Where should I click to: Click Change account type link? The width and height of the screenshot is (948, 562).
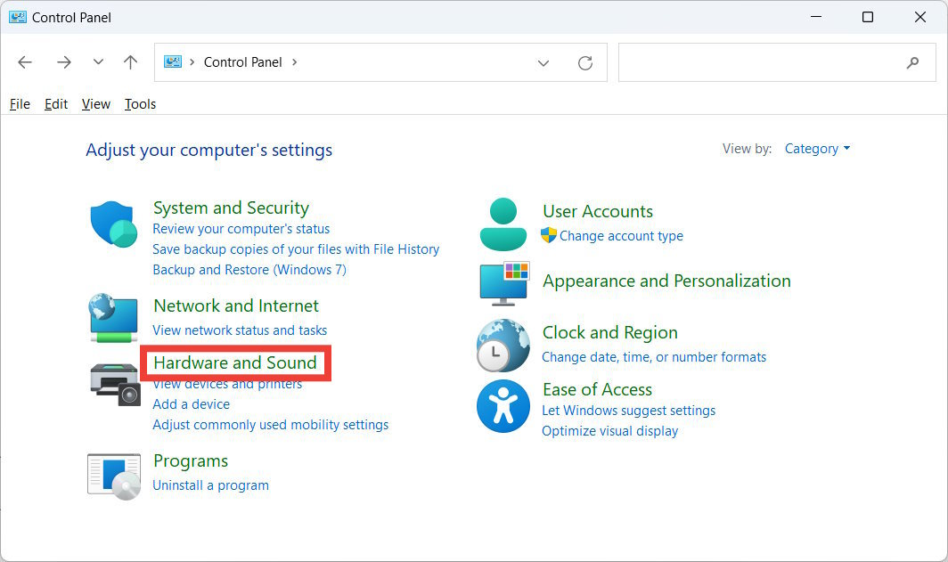click(621, 236)
